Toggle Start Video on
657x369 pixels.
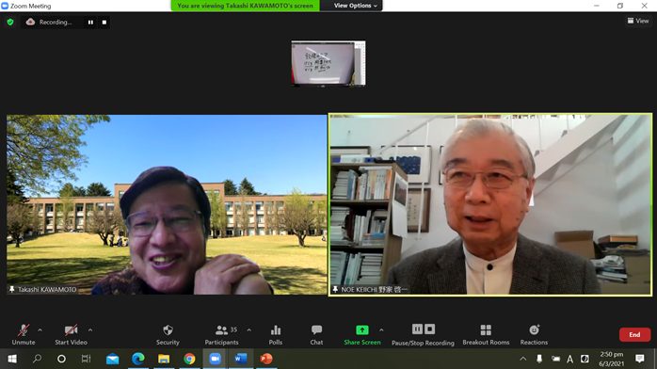[x=71, y=335]
